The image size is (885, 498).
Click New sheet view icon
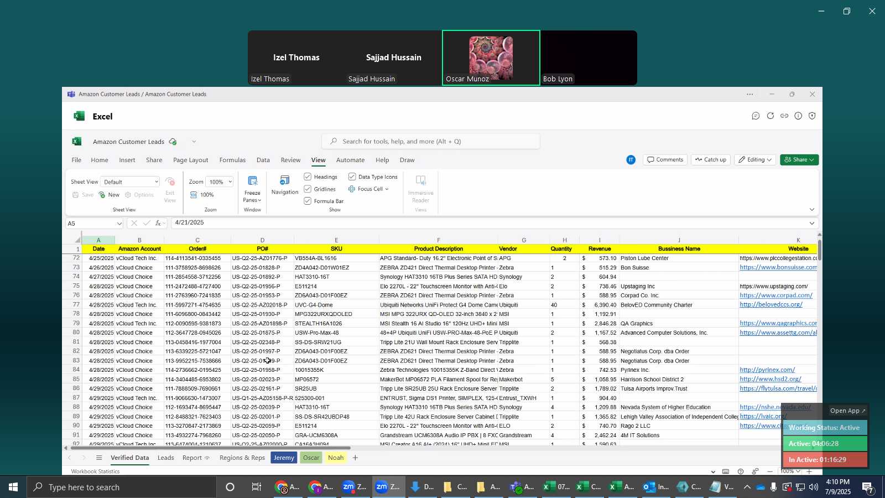point(102,195)
